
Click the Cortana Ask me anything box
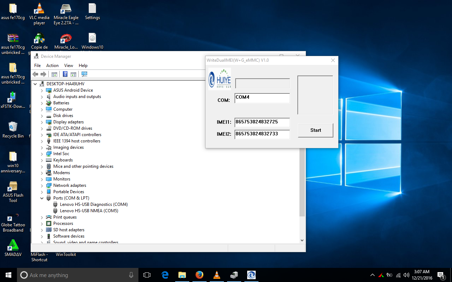pos(77,275)
